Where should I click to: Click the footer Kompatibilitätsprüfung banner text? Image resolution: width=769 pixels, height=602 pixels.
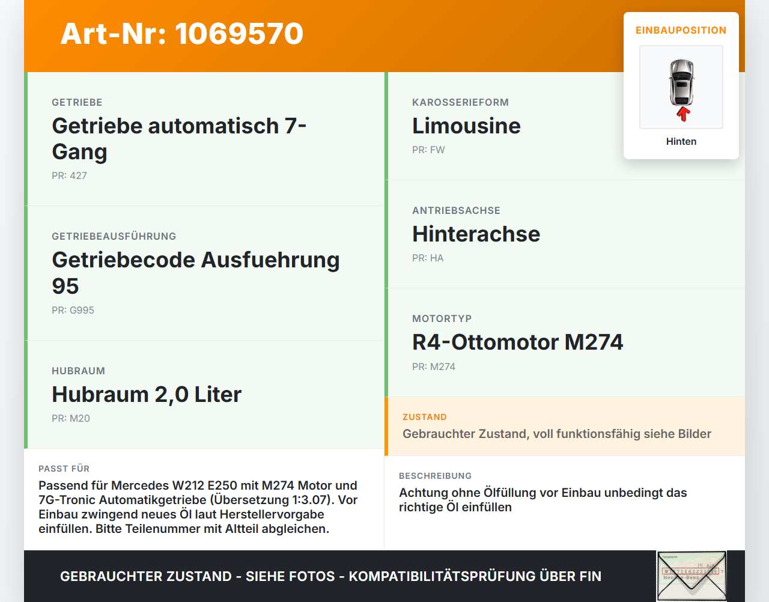(x=330, y=576)
